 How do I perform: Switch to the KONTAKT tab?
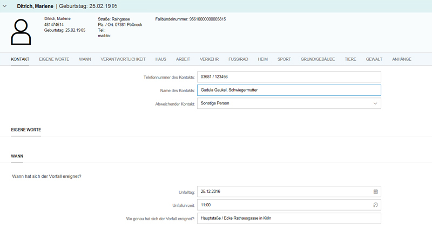tap(20, 59)
